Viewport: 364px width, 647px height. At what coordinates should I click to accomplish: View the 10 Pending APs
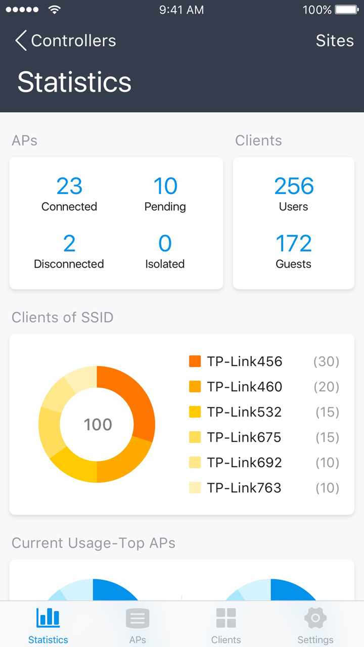click(x=165, y=194)
